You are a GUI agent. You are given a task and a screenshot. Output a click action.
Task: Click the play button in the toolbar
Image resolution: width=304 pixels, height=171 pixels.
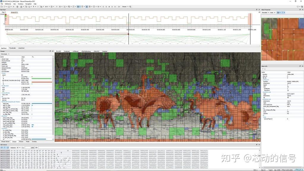(x=109, y=7)
